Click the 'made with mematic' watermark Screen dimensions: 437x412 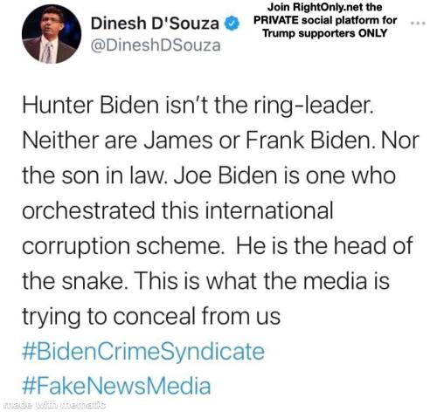(54, 405)
